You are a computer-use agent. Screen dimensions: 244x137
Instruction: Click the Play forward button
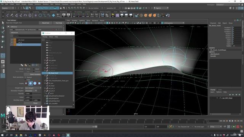(x=233, y=121)
